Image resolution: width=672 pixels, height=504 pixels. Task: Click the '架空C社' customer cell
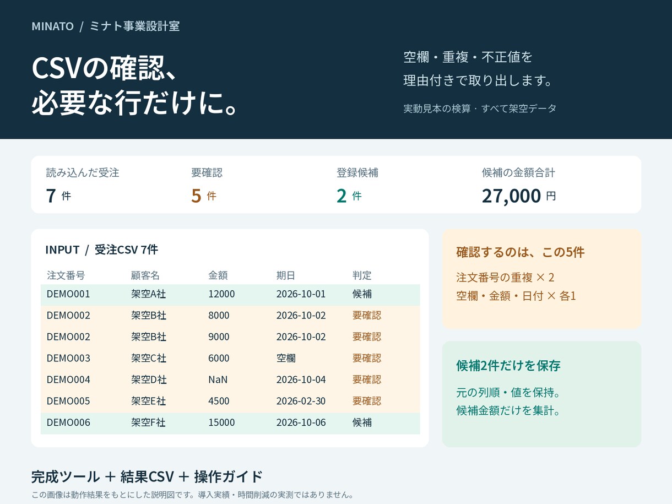pos(149,359)
